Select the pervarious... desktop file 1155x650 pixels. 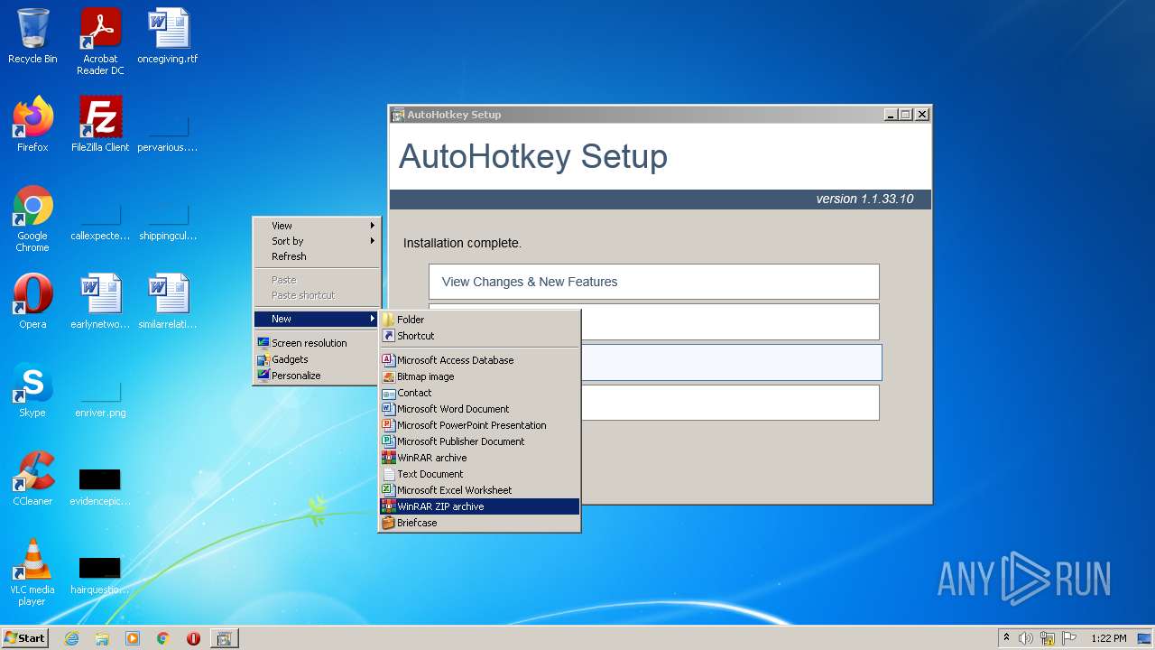168,133
